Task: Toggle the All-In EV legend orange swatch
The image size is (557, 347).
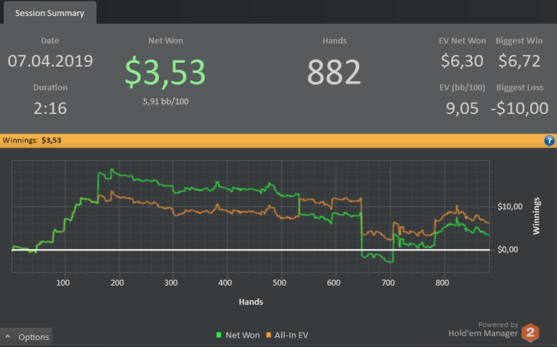Action: [x=269, y=335]
